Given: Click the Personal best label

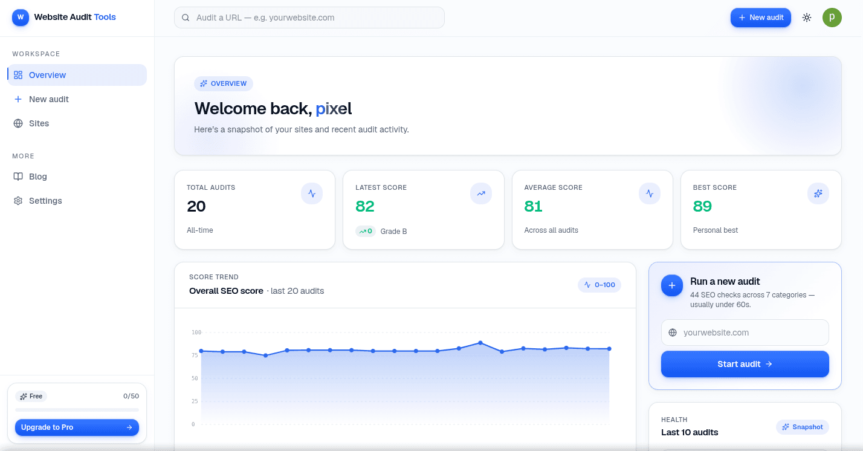Looking at the screenshot, I should 716,230.
